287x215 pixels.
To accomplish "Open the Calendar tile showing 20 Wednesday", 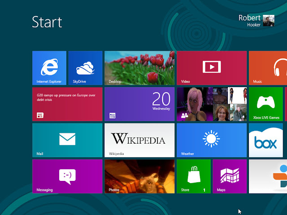I will tap(139, 104).
